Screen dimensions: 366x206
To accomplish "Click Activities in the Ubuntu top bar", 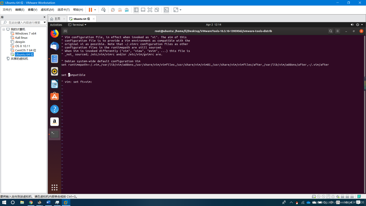I will click(56, 25).
